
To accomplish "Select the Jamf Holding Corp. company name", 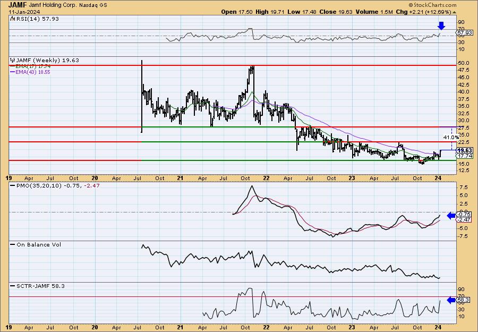I will [52, 5].
